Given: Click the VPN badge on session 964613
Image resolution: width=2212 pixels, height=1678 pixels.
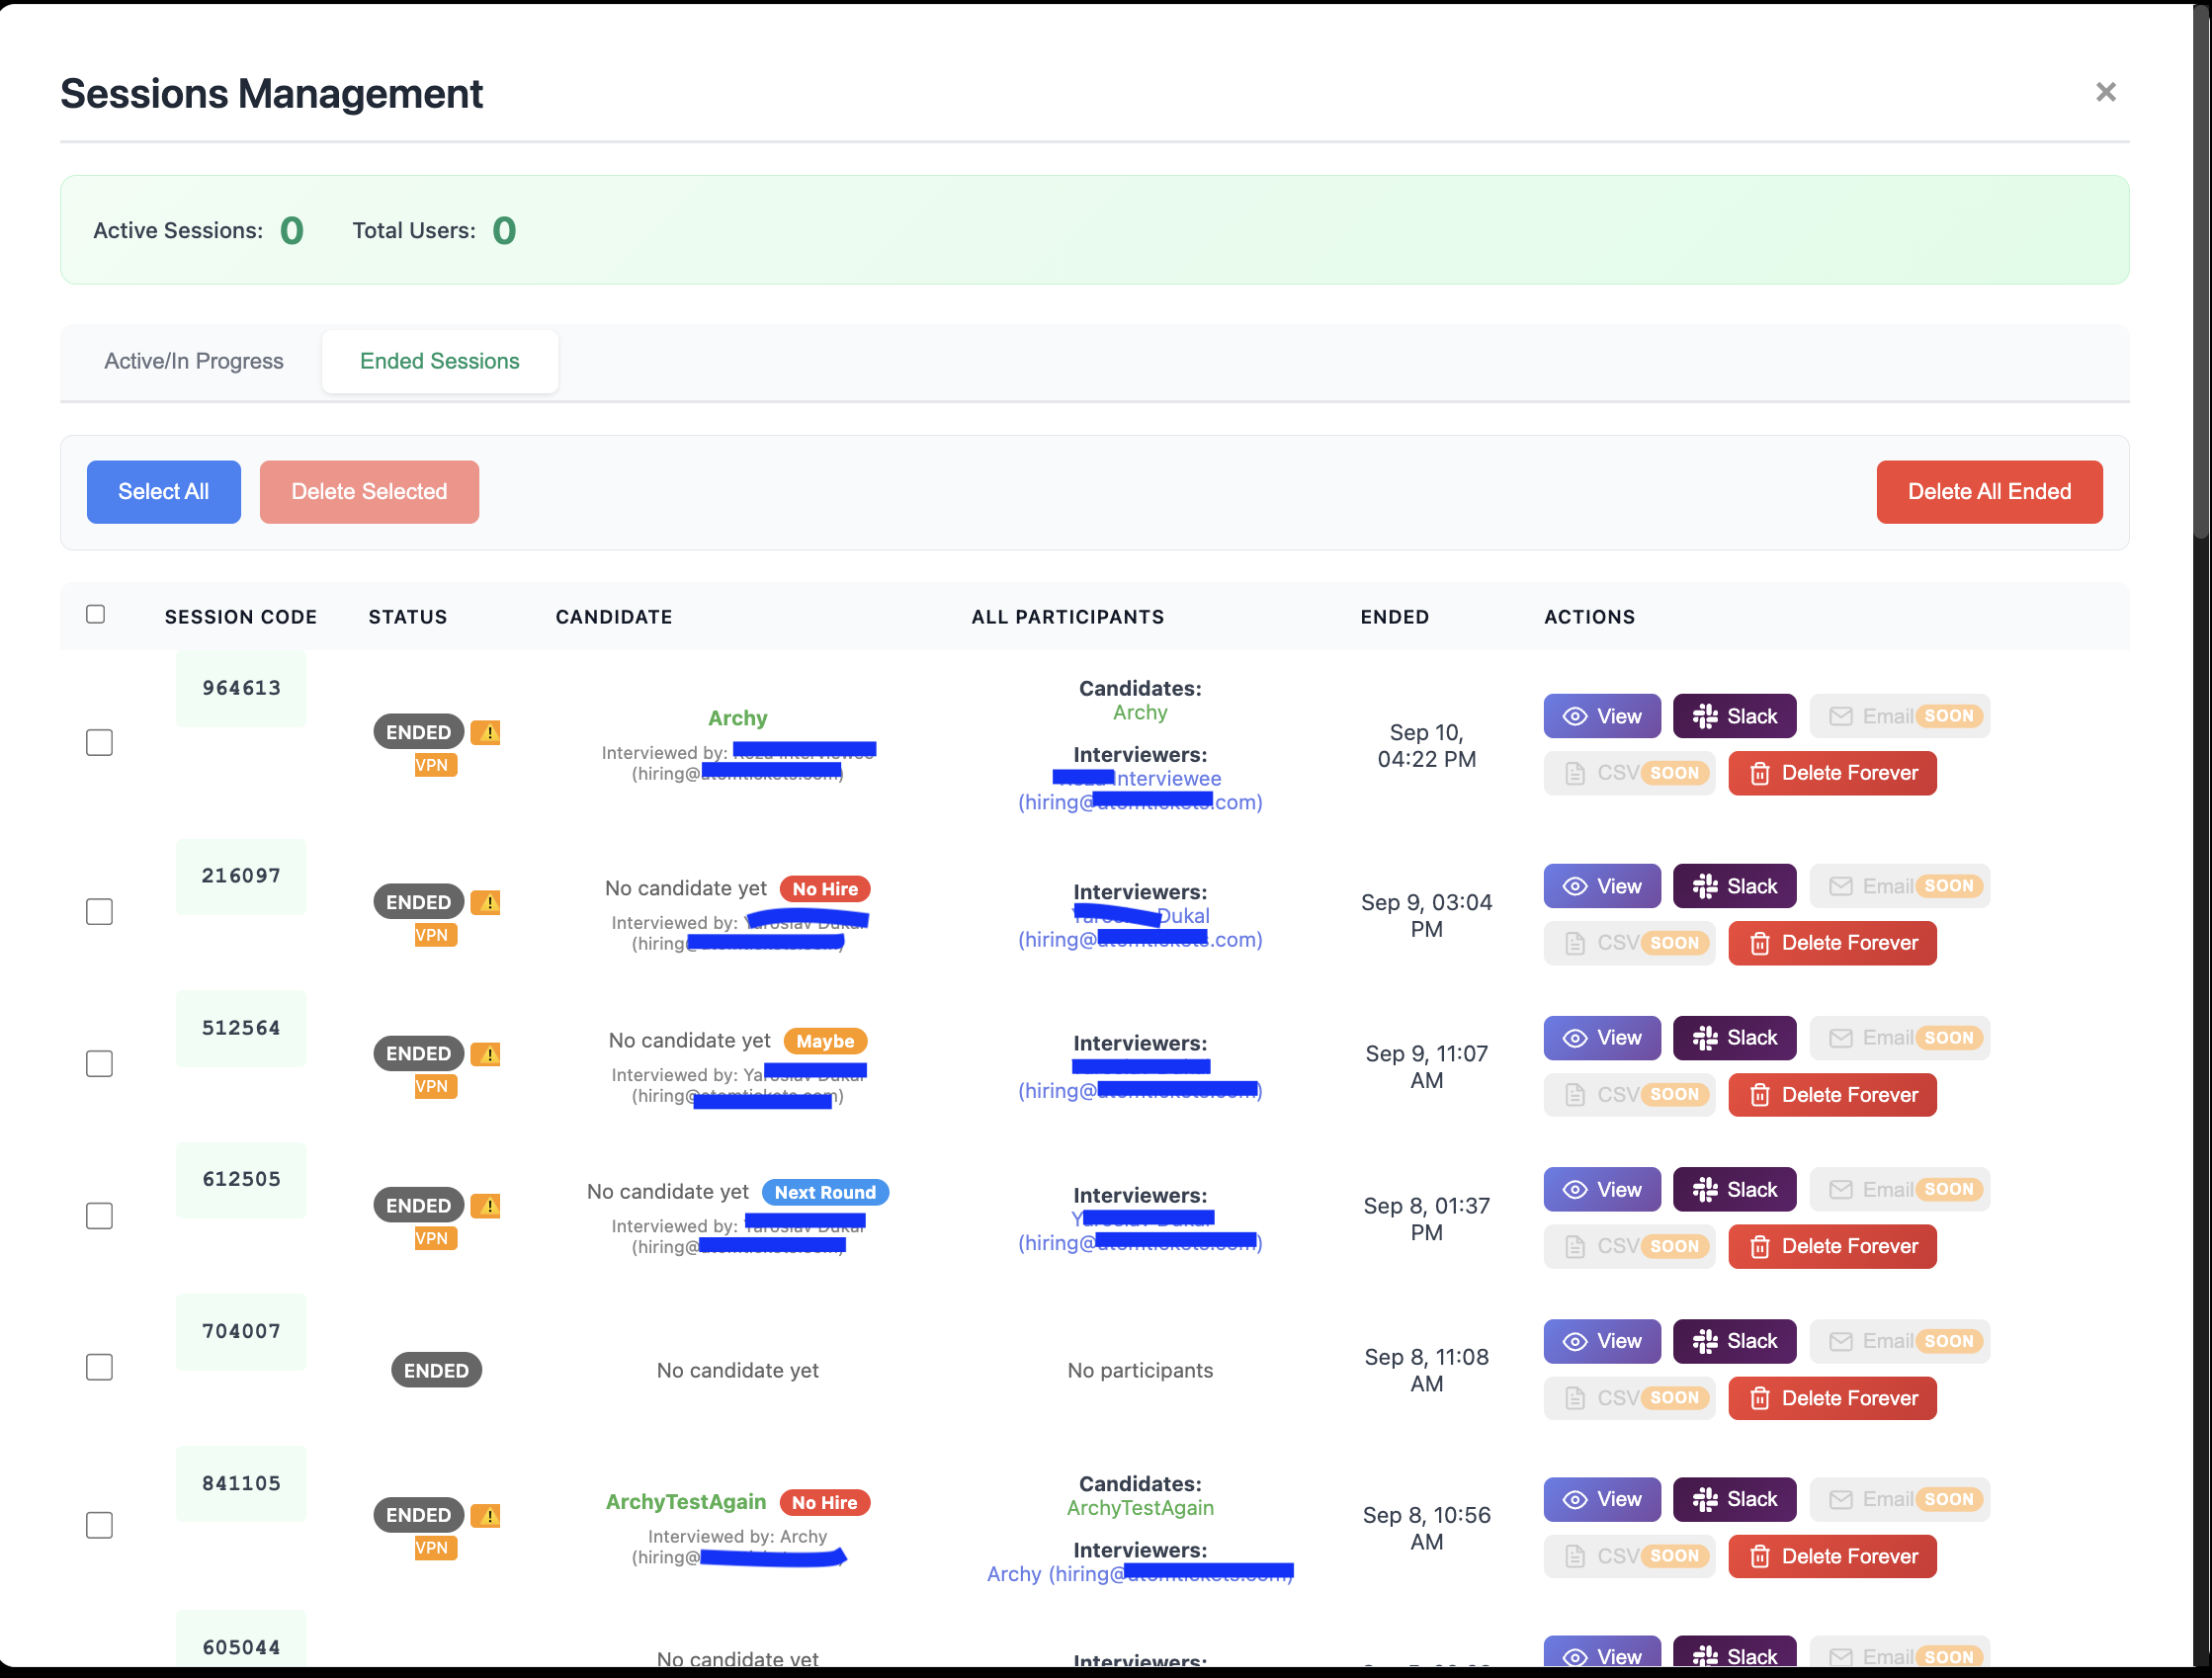Looking at the screenshot, I should click(435, 765).
